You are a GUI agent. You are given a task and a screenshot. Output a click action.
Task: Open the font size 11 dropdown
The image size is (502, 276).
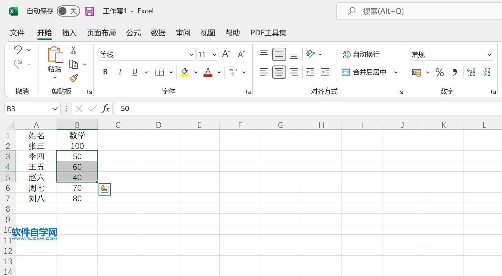coord(215,55)
